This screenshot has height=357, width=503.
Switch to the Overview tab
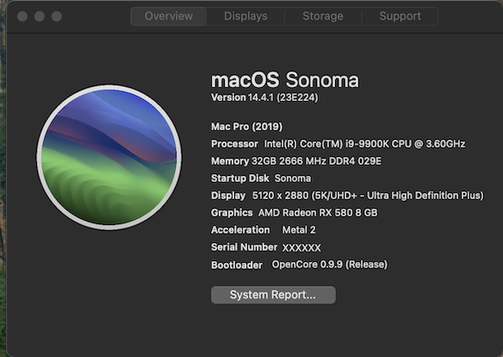click(x=169, y=16)
